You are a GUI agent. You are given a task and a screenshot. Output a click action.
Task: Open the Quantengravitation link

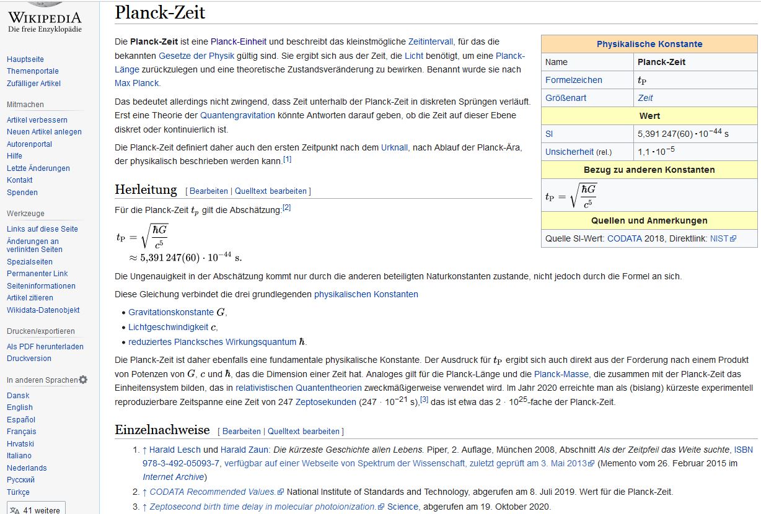[237, 115]
